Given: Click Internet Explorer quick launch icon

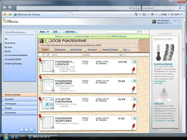Looking at the screenshot, I should click(x=17, y=137).
